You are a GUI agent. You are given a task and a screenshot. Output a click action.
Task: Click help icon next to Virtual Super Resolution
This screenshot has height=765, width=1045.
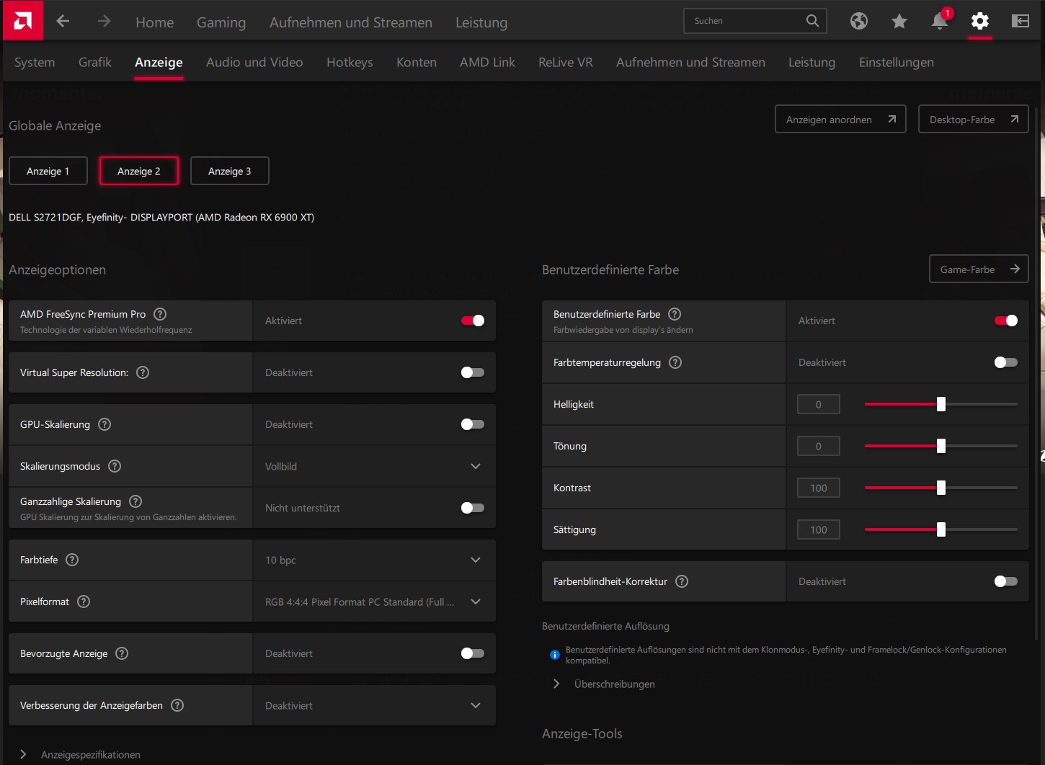pos(143,372)
